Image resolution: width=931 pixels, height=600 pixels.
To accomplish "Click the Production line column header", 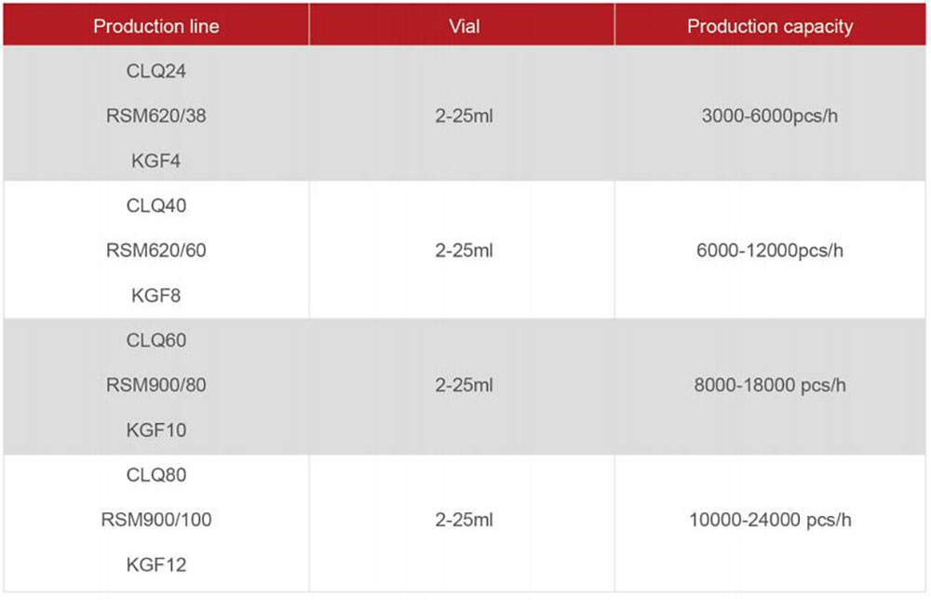I will [x=155, y=26].
